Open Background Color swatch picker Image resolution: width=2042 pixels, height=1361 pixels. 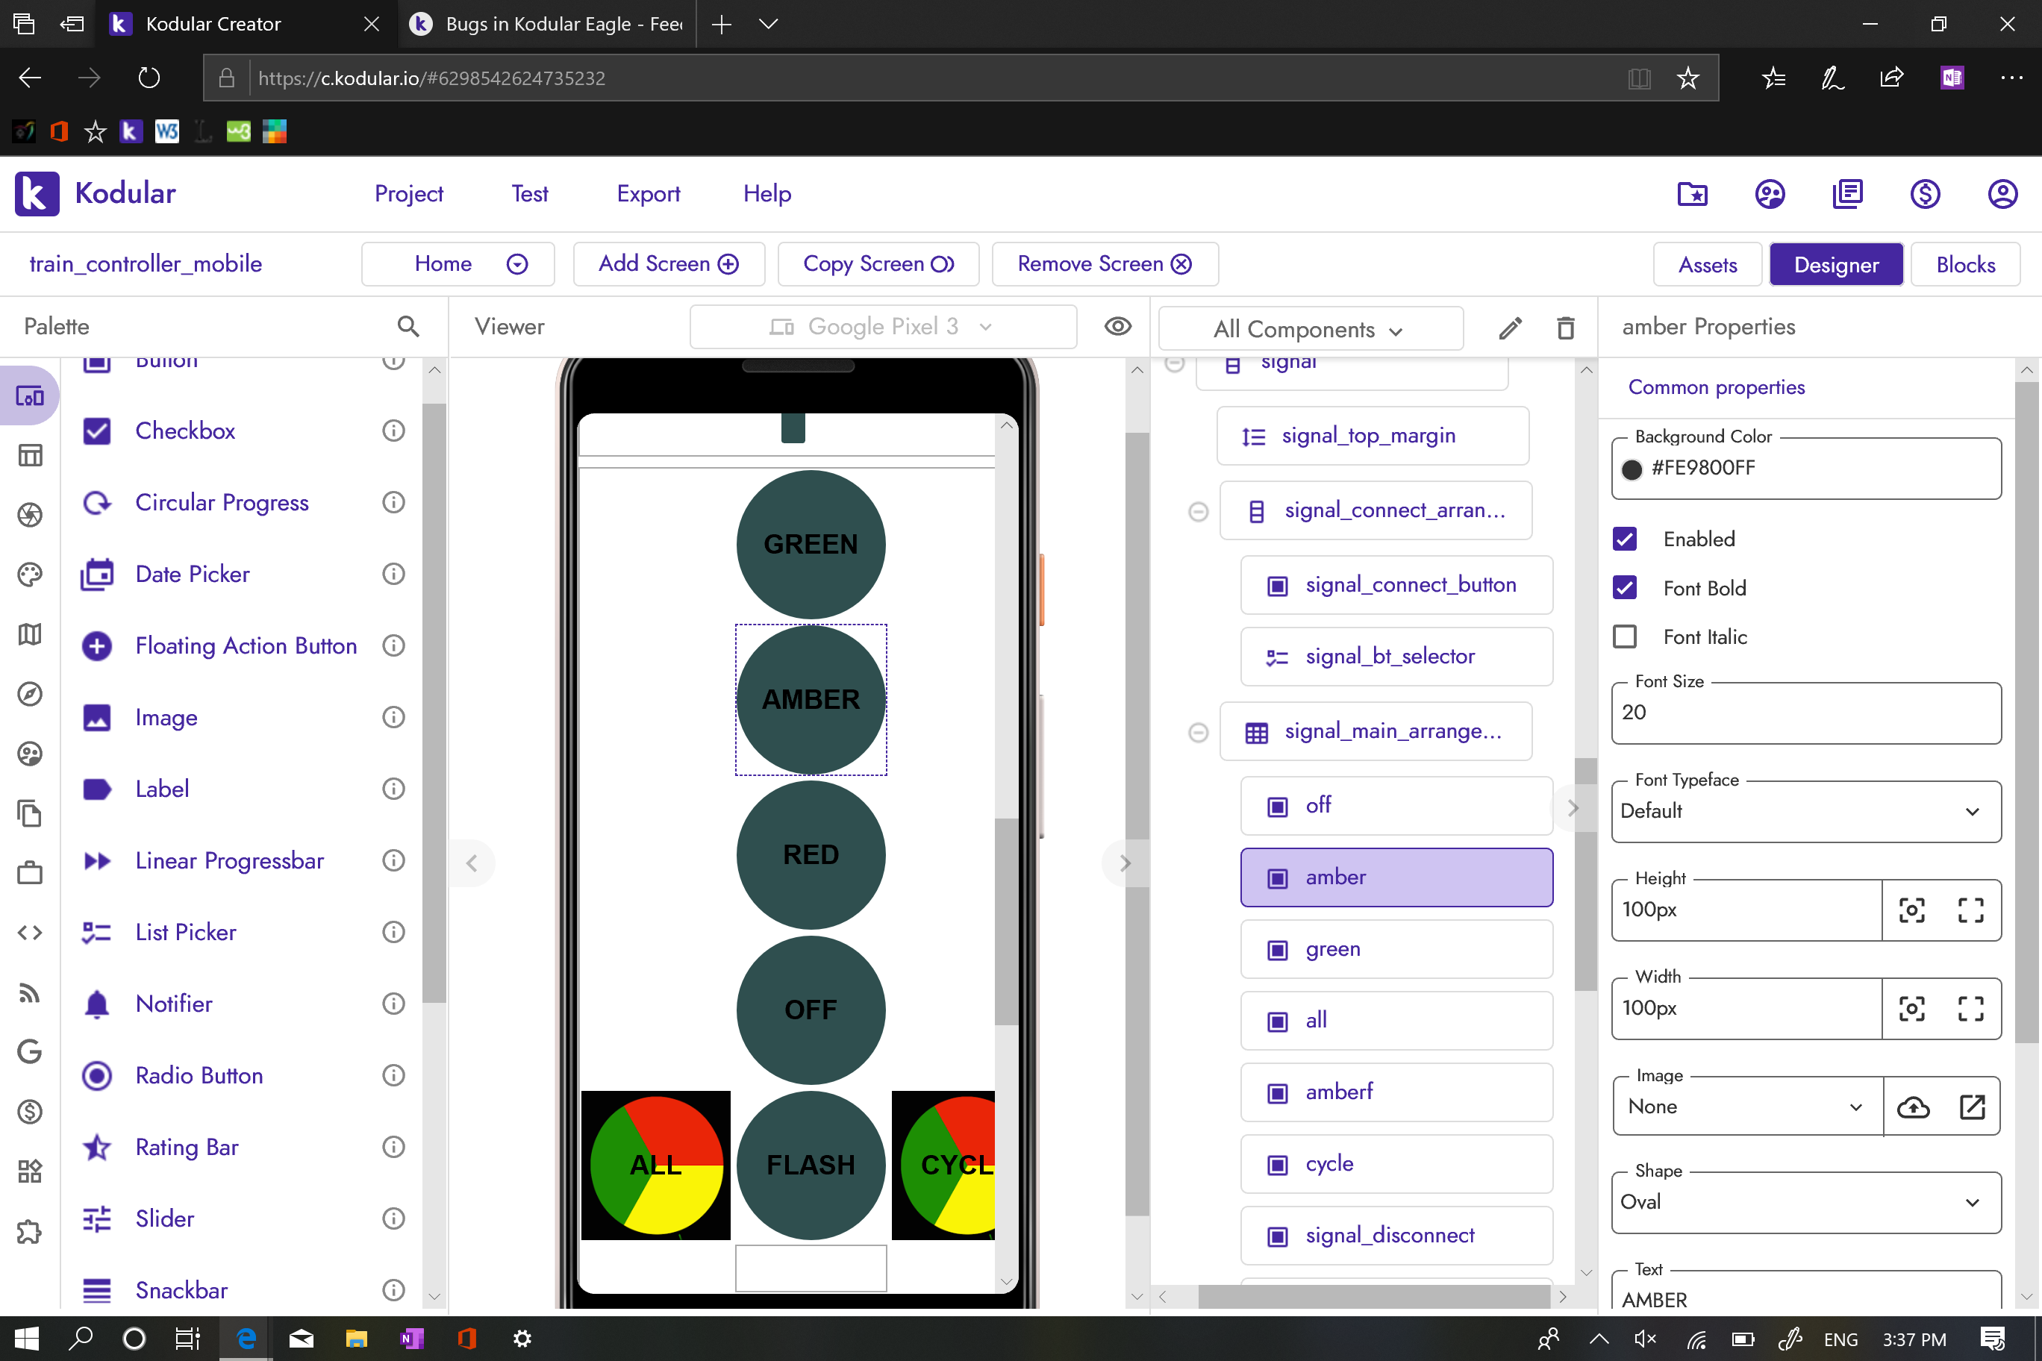coord(1632,469)
